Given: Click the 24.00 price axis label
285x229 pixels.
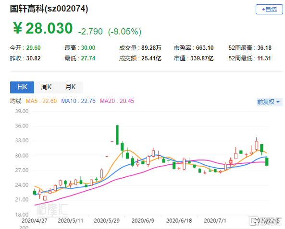Looking at the screenshot, I should 22,185.
